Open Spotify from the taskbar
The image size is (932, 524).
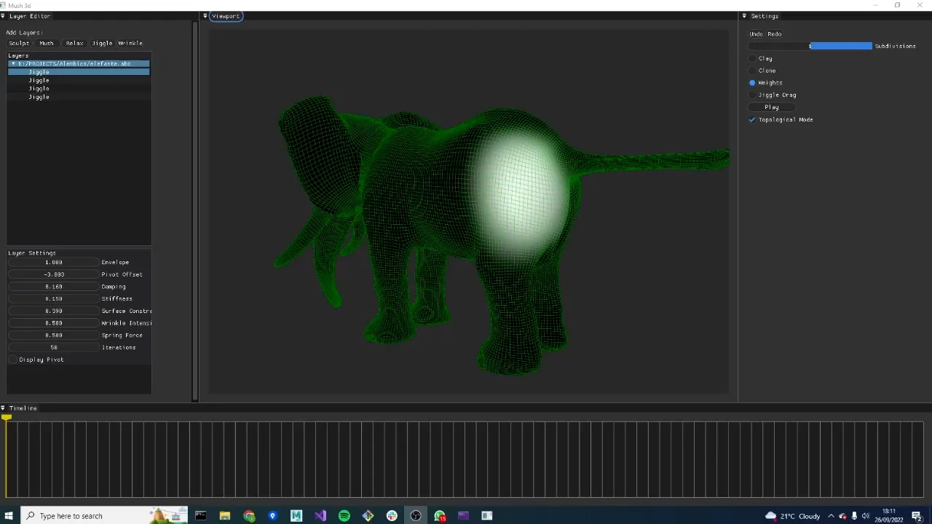tap(344, 516)
